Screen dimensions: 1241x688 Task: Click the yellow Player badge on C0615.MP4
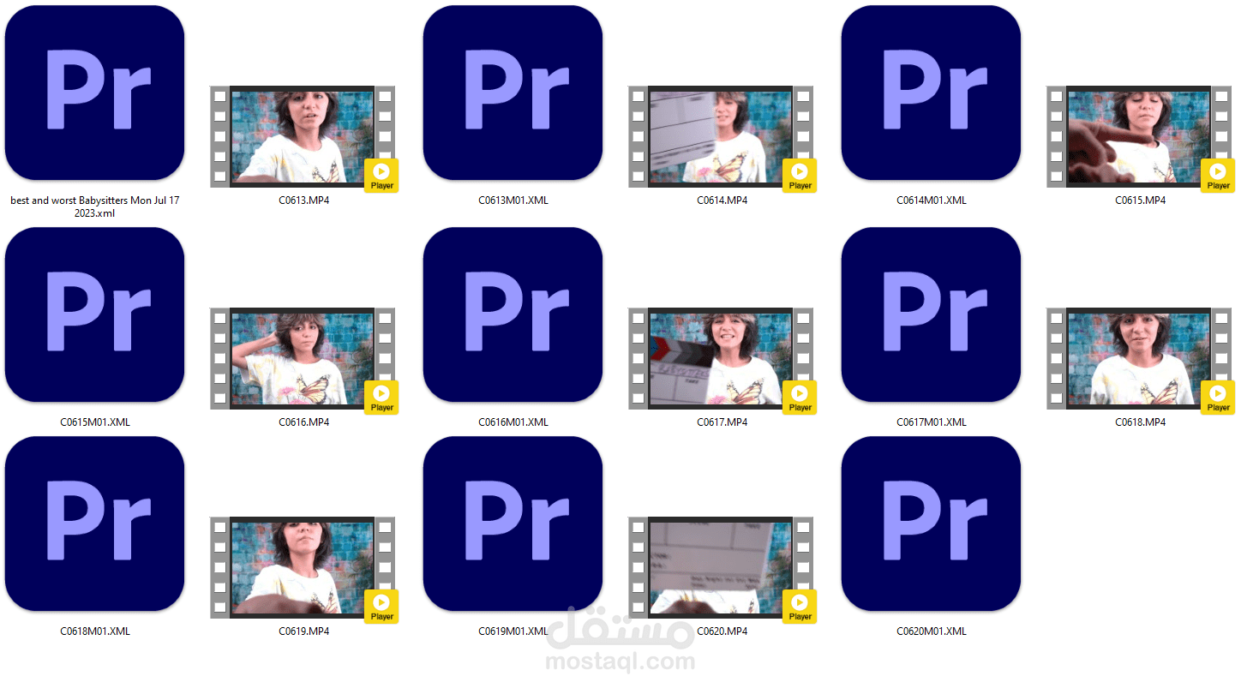point(1218,176)
